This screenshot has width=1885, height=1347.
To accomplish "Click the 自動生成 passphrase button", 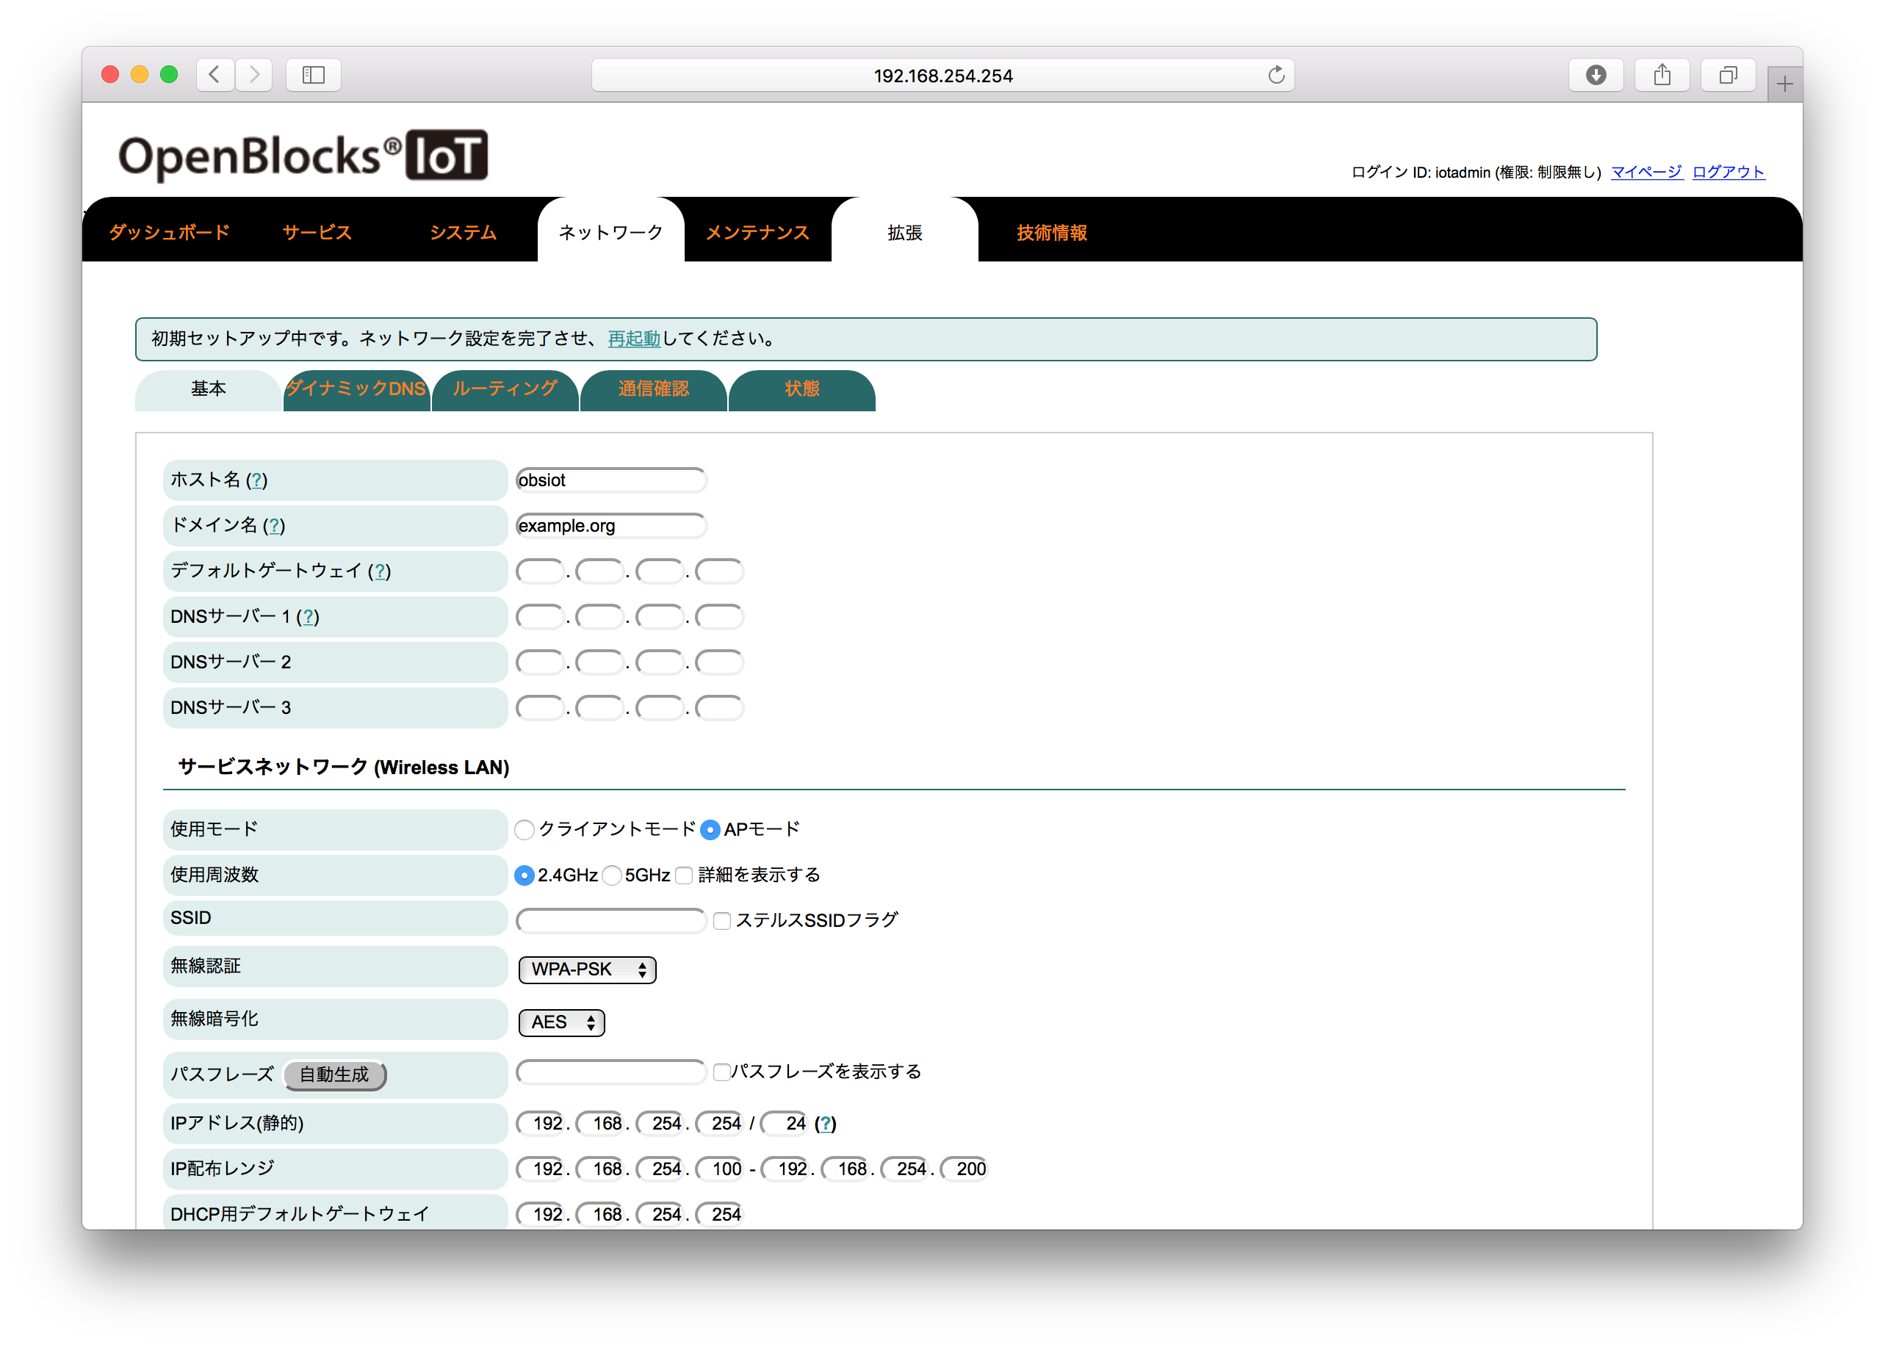I will point(334,1075).
